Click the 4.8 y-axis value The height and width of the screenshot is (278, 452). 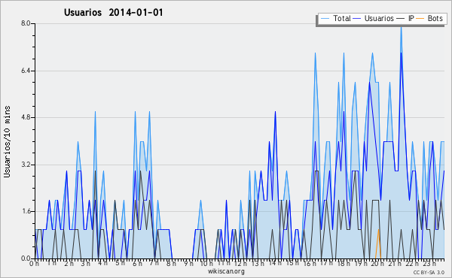coord(26,117)
